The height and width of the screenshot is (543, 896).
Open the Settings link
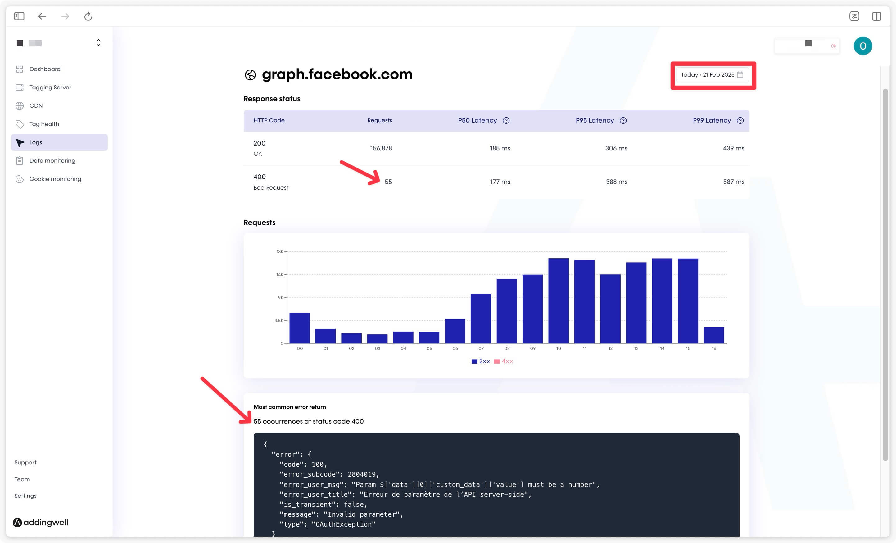(x=25, y=496)
